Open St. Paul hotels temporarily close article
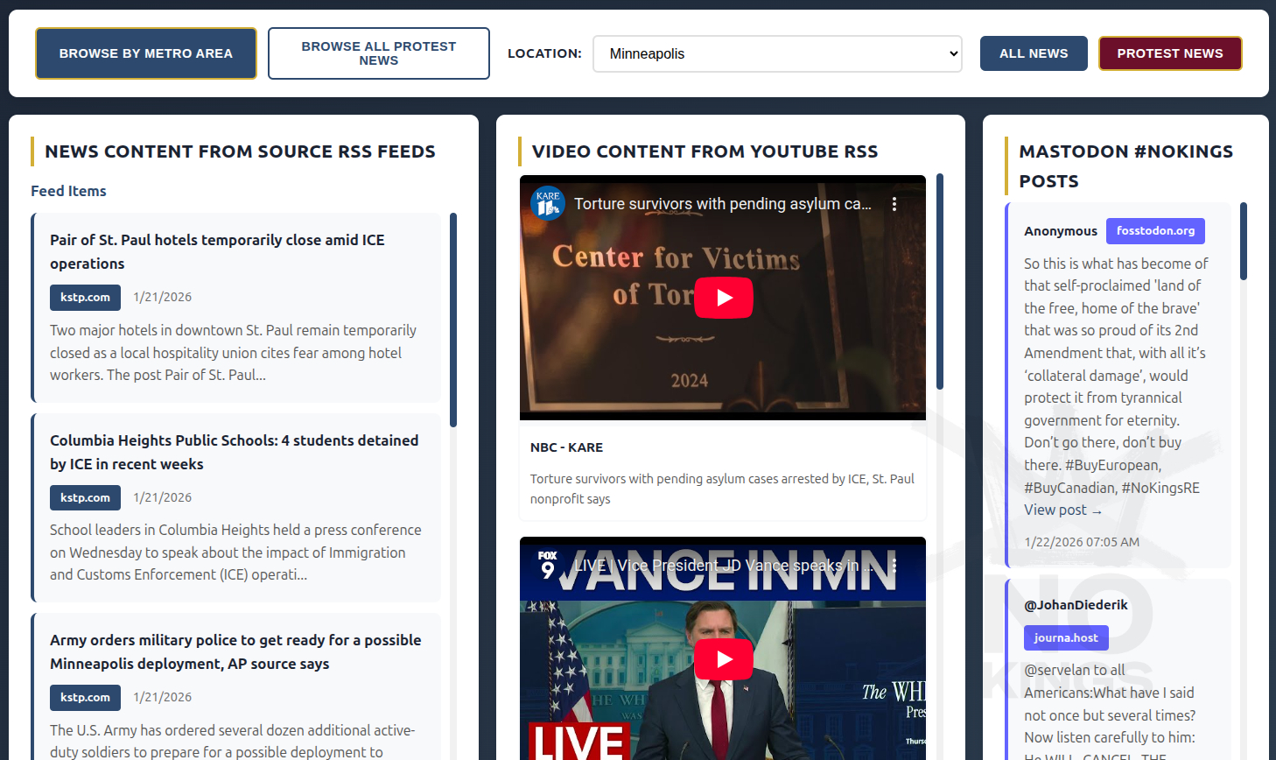The height and width of the screenshot is (760, 1276). (x=217, y=251)
